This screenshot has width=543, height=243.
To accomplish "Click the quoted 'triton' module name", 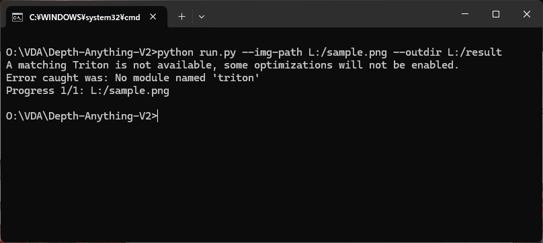I will 239,78.
